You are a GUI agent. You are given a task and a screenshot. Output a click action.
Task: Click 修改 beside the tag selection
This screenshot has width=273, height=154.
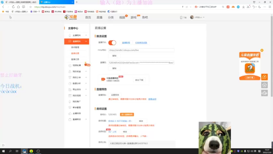(x=125, y=132)
